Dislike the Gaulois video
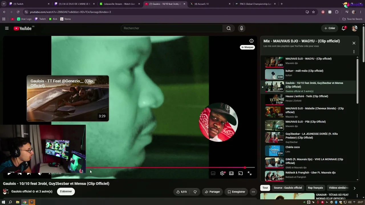This screenshot has width=365, height=205. tap(195, 192)
